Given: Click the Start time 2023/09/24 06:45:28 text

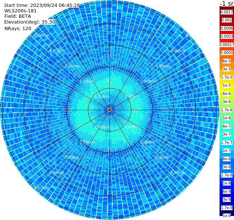Looking at the screenshot, I should point(42,5).
